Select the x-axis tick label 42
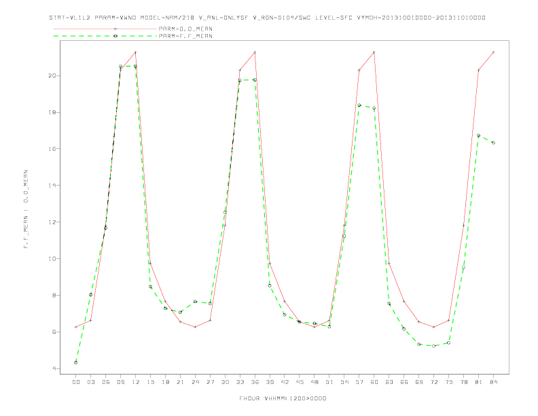Image resolution: width=538 pixels, height=416 pixels. pyautogui.click(x=285, y=382)
